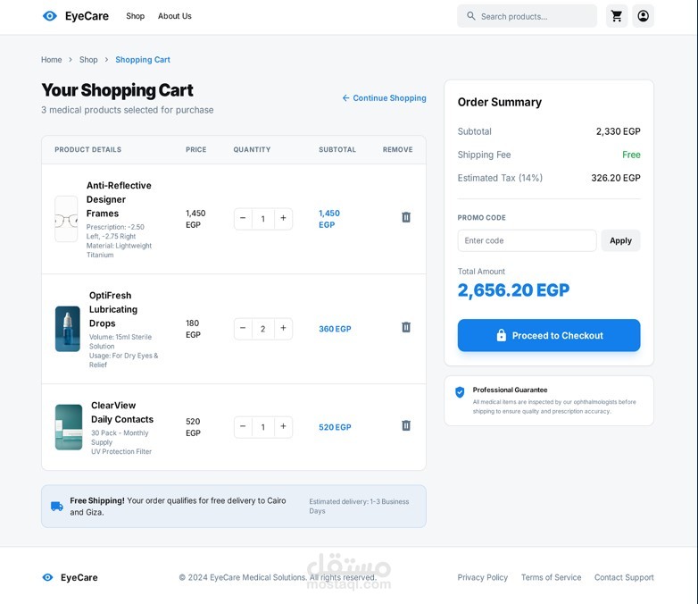Open the Shop menu in navigation
This screenshot has width=698, height=604.
pos(135,16)
